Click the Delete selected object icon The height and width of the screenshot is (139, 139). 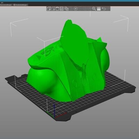pos(53,9)
